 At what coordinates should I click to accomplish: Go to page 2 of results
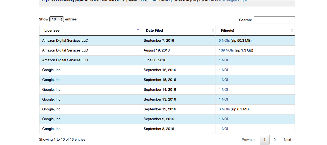(274, 140)
